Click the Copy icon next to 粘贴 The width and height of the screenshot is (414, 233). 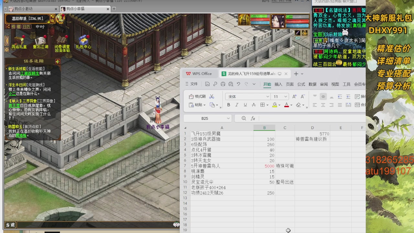[212, 105]
